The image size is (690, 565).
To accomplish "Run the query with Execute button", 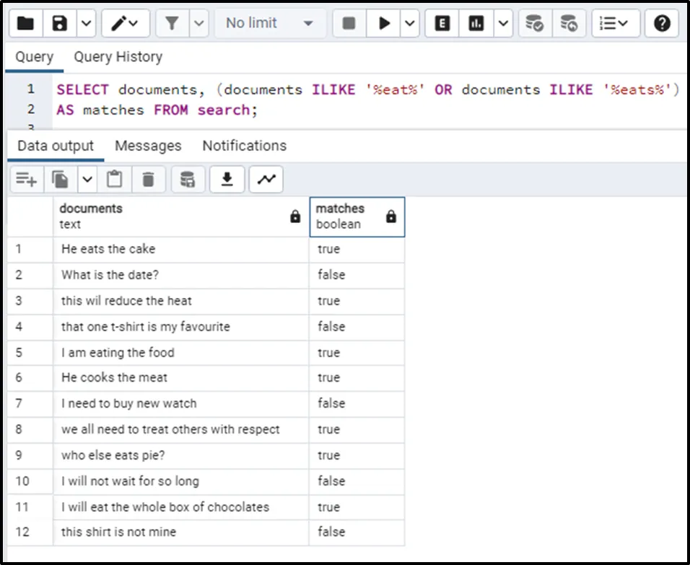I will 384,24.
